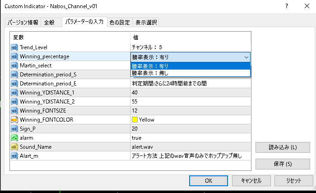Click the 読み込み (L) button
This screenshot has width=316, height=193.
click(x=283, y=147)
